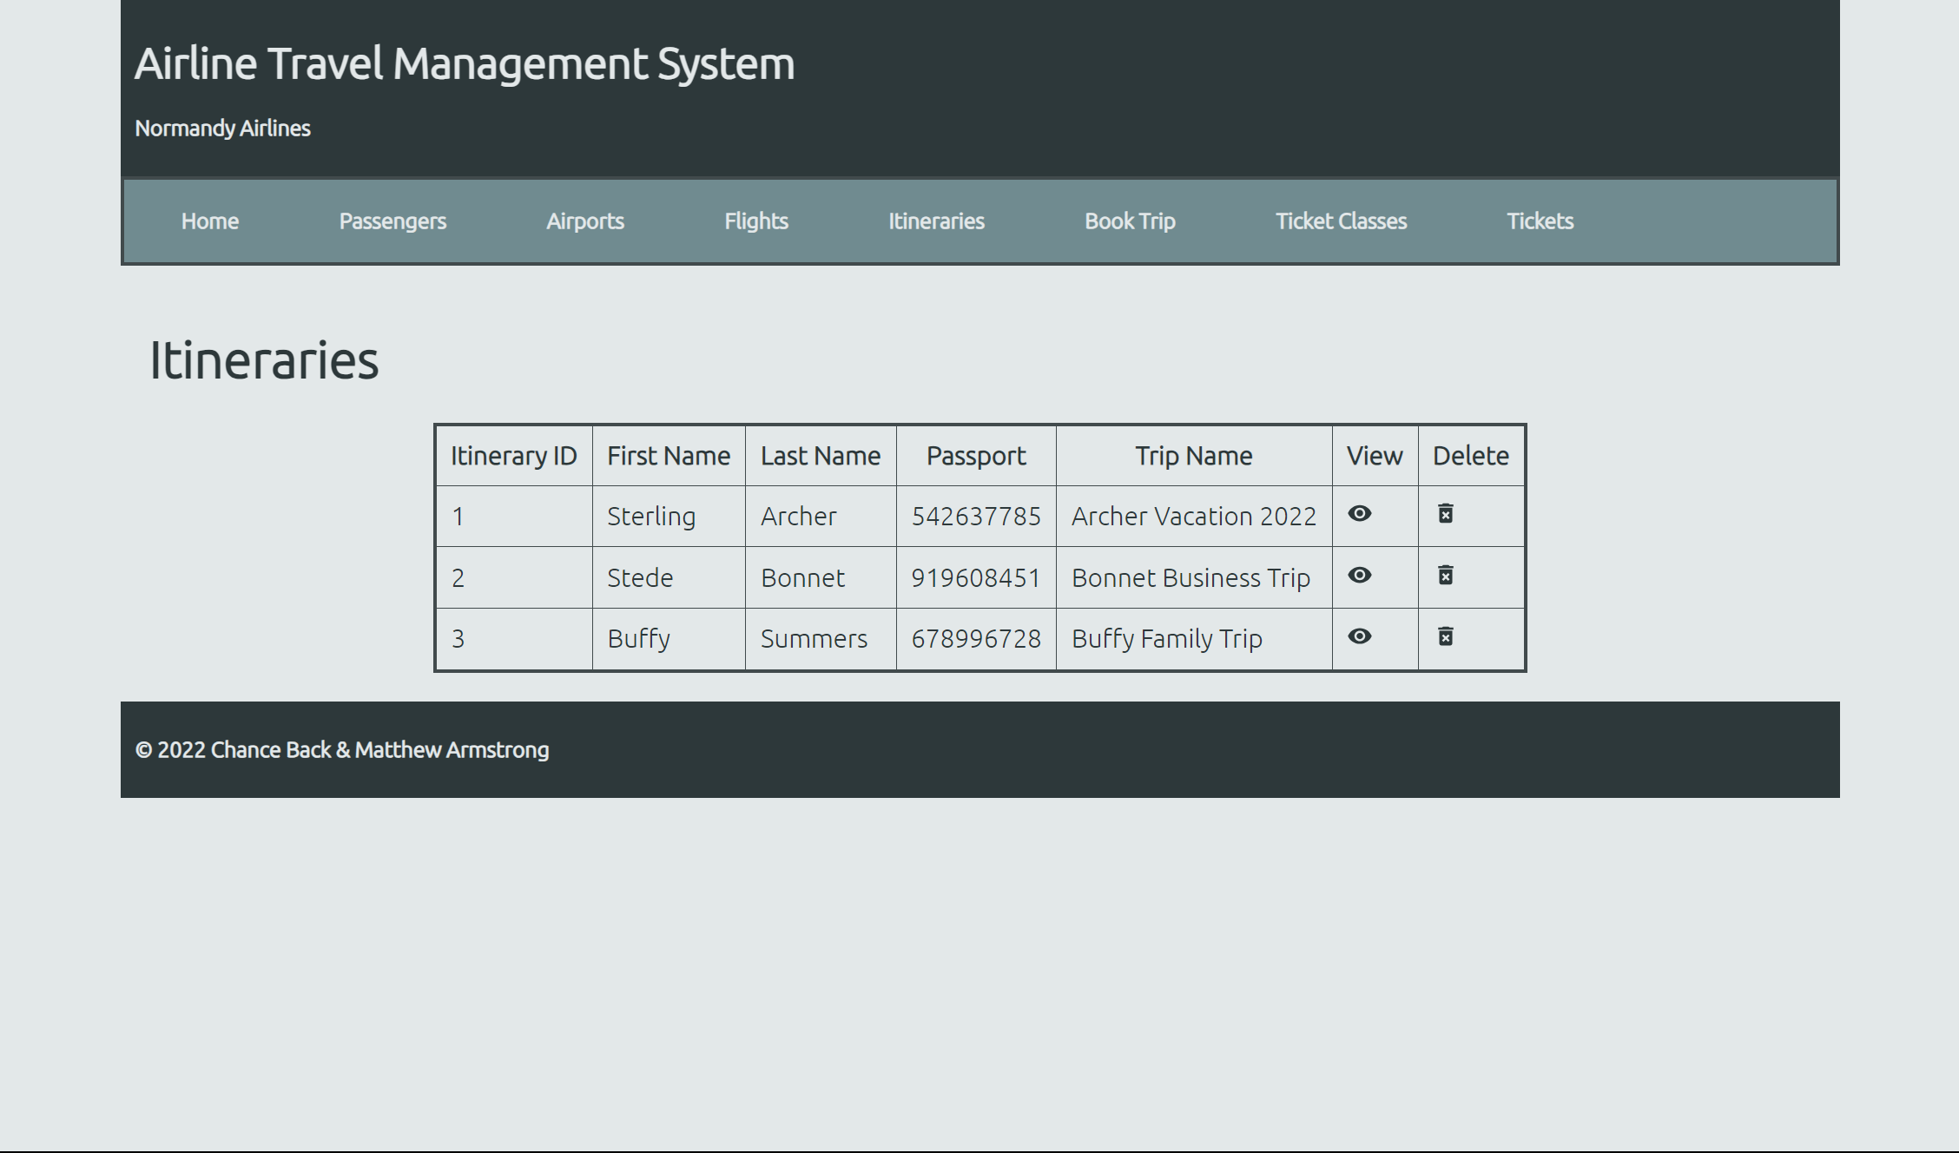The width and height of the screenshot is (1959, 1153).
Task: Toggle visibility for itinerary ID 1
Action: 1361,515
